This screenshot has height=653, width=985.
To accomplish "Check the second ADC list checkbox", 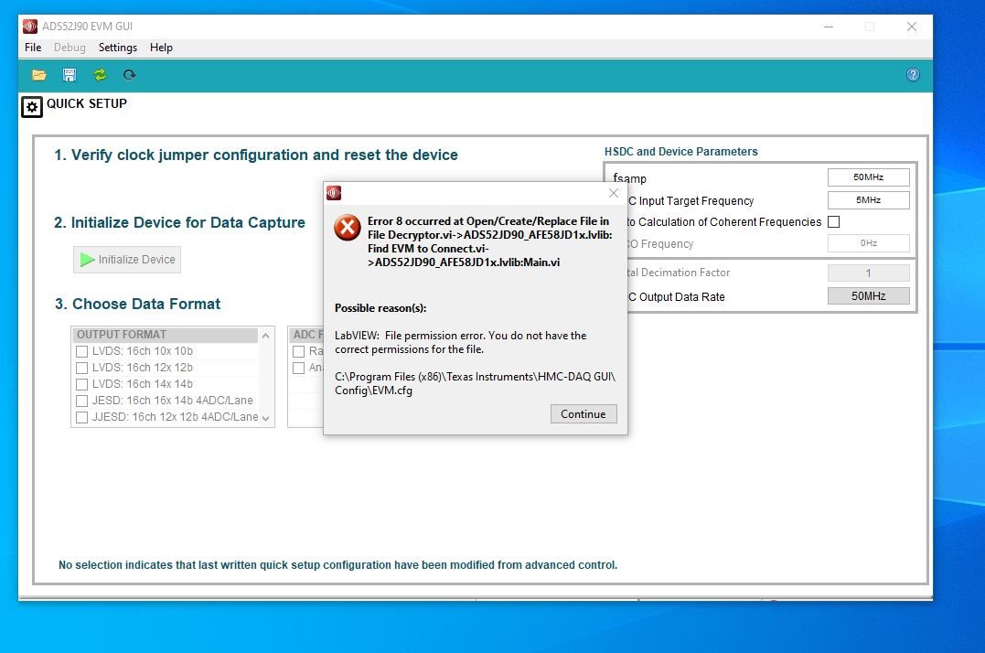I will [x=298, y=368].
